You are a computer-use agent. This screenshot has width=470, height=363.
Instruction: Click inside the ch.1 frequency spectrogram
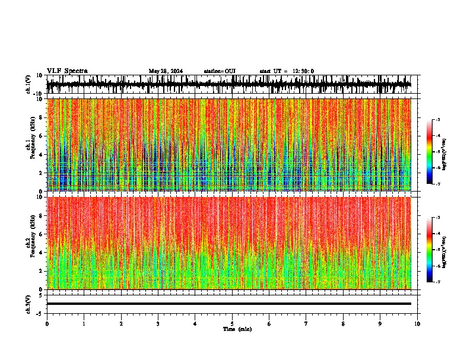point(229,145)
